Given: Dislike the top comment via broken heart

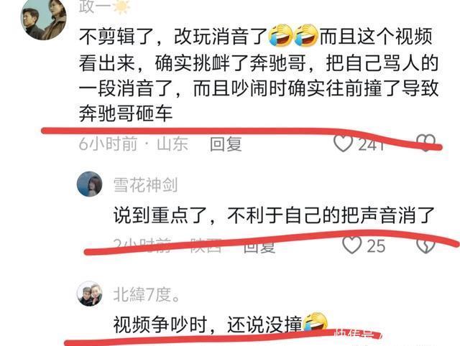Looking at the screenshot, I should (x=426, y=143).
